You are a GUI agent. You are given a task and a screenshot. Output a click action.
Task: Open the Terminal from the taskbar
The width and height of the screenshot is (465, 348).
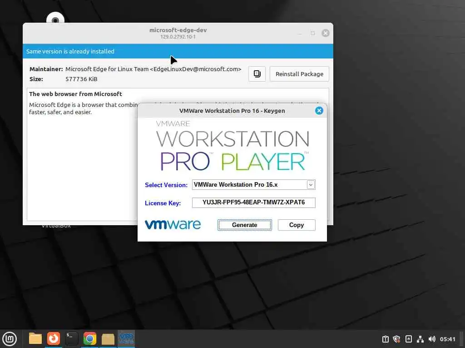pyautogui.click(x=71, y=339)
